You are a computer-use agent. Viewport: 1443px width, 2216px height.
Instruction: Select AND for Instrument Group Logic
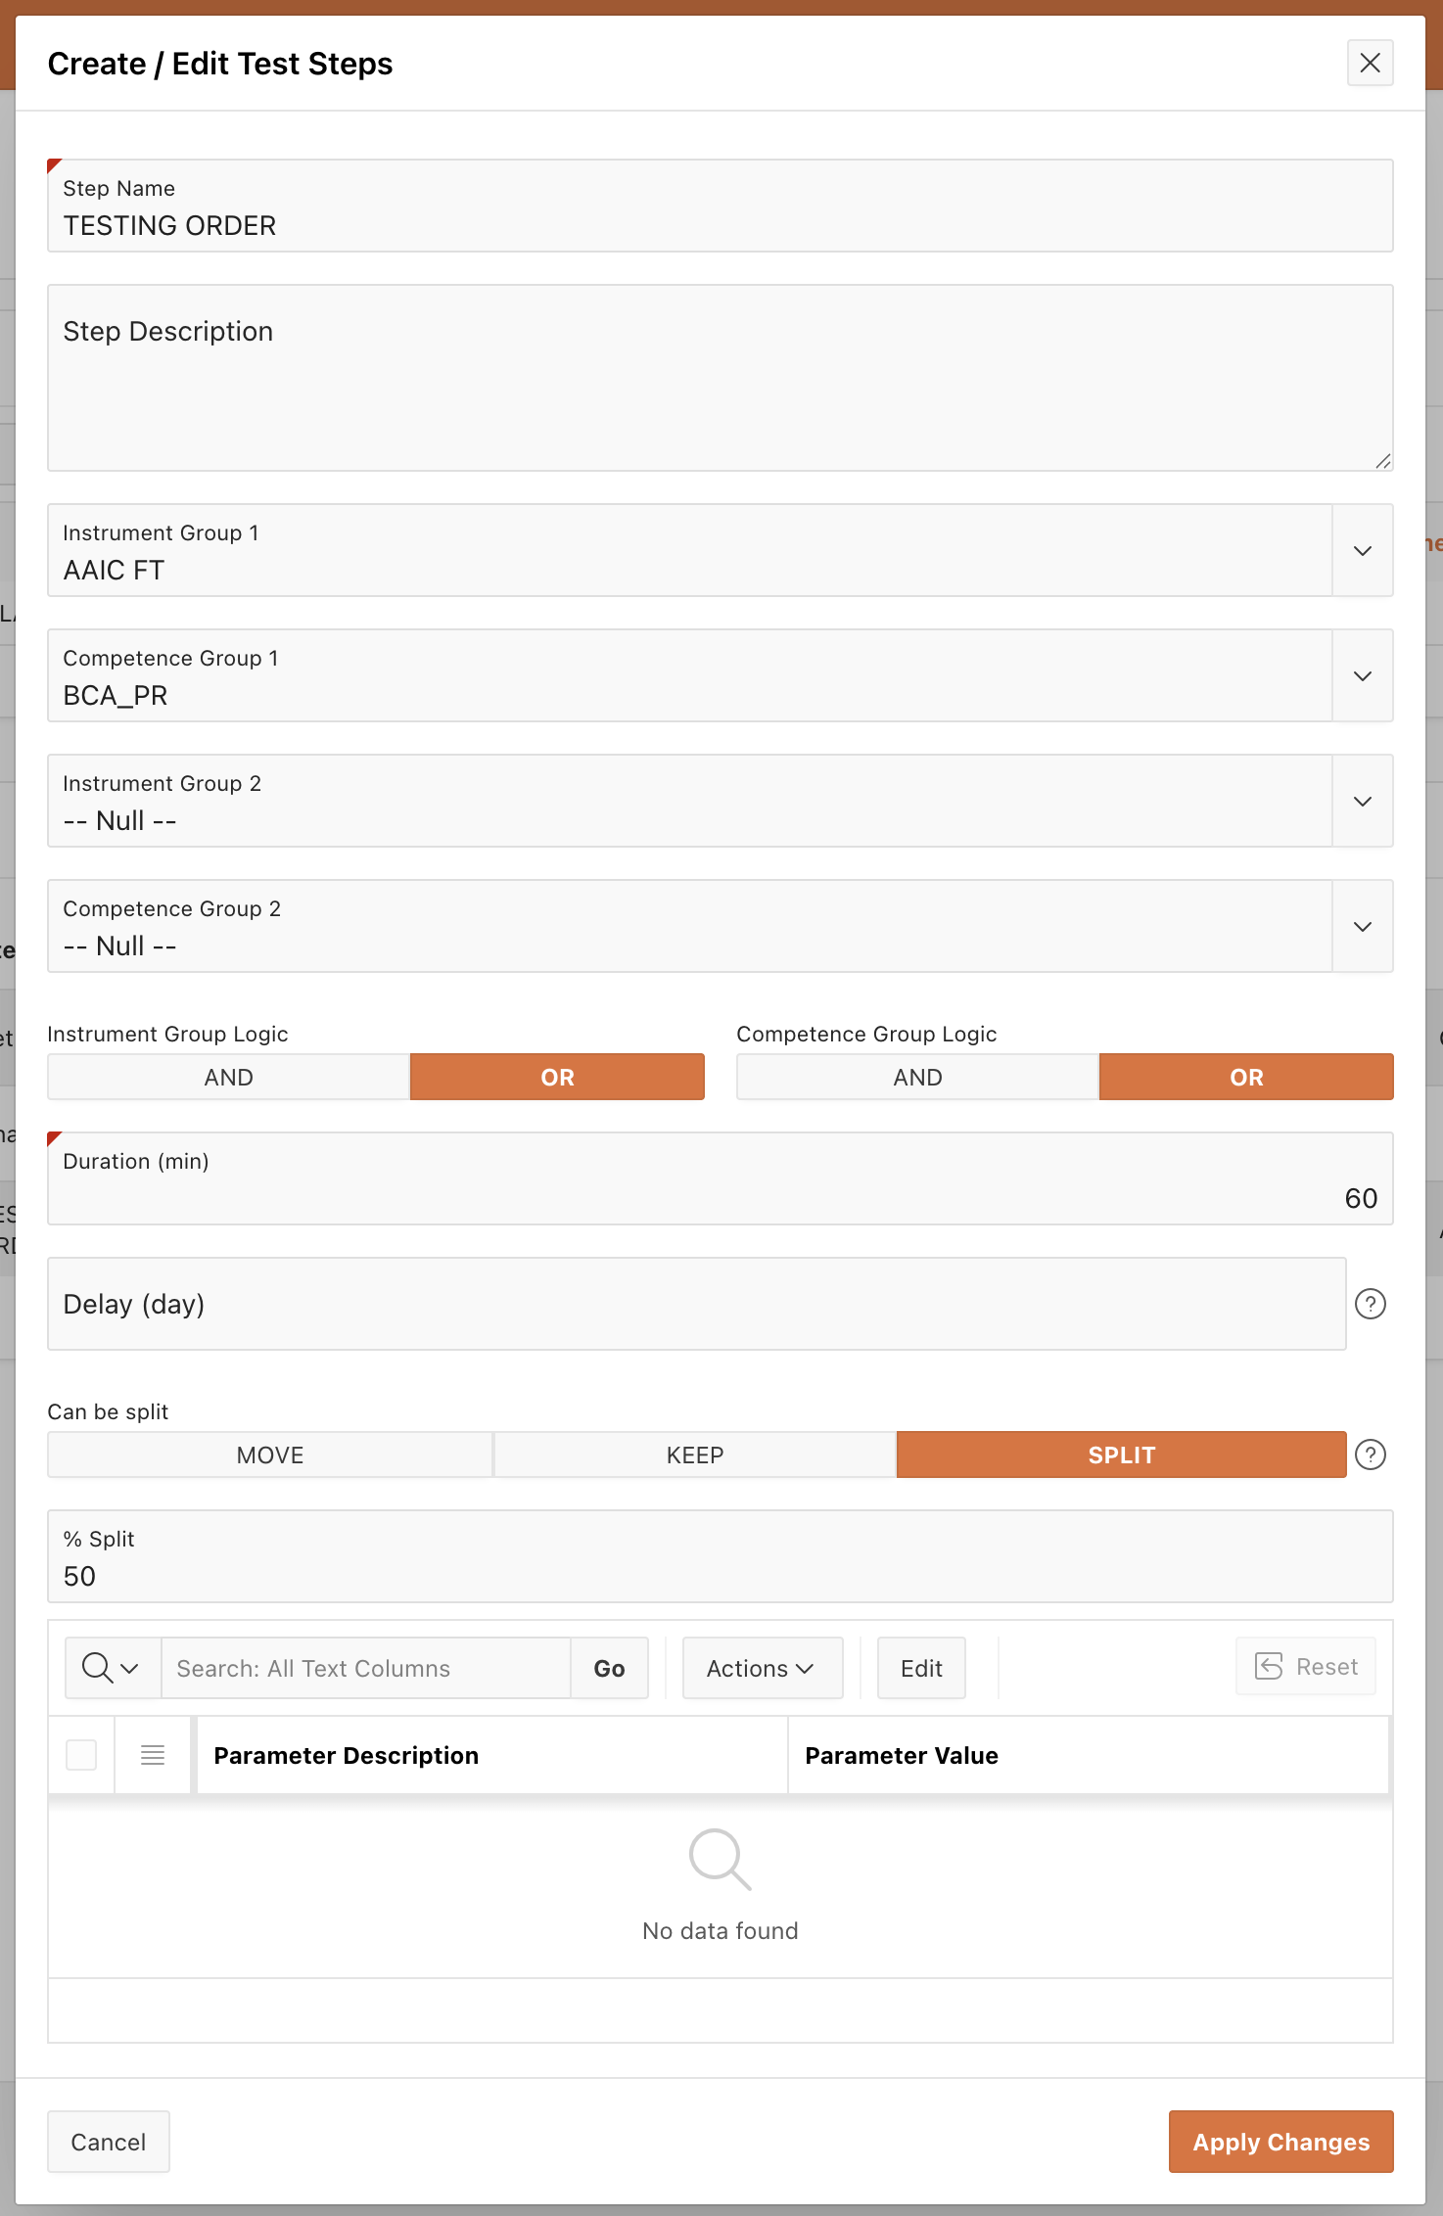228,1077
